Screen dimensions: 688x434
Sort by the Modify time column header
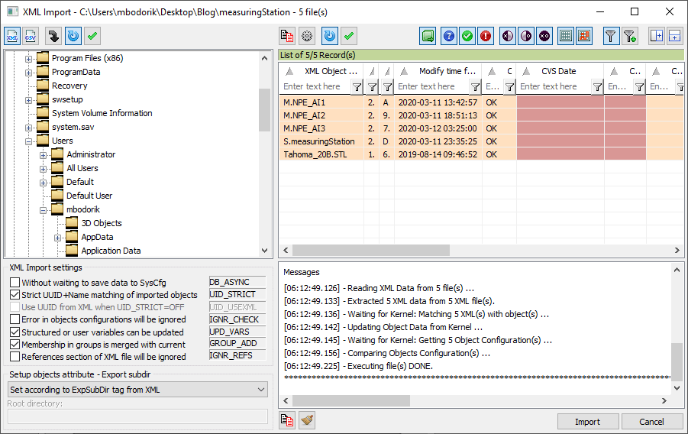click(x=438, y=71)
